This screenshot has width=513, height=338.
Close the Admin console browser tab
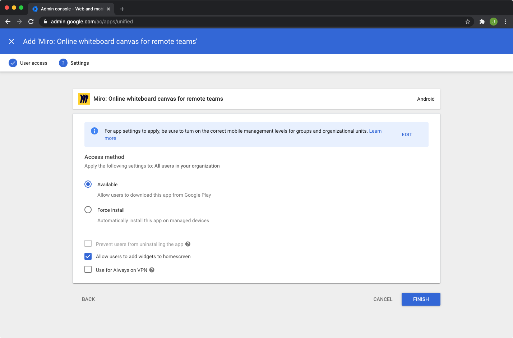tap(108, 9)
